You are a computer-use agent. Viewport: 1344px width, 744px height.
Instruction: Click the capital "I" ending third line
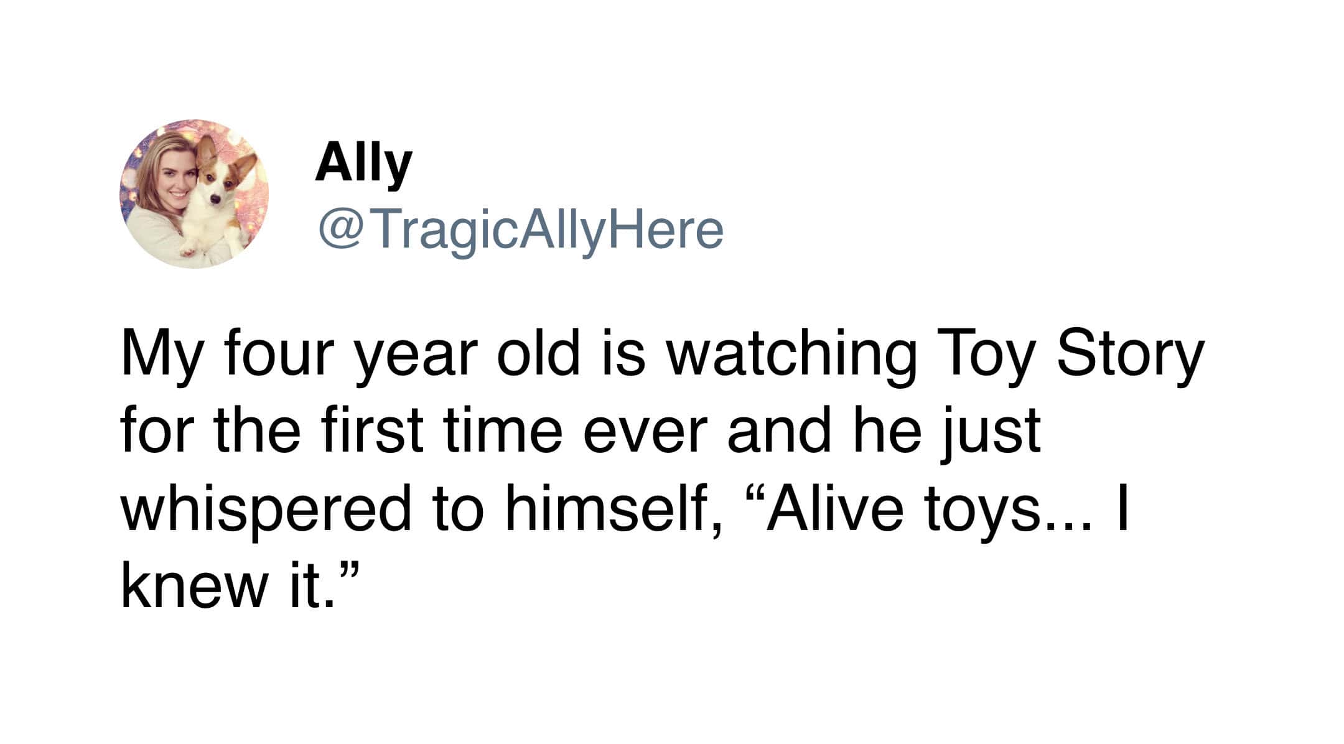(x=1122, y=510)
